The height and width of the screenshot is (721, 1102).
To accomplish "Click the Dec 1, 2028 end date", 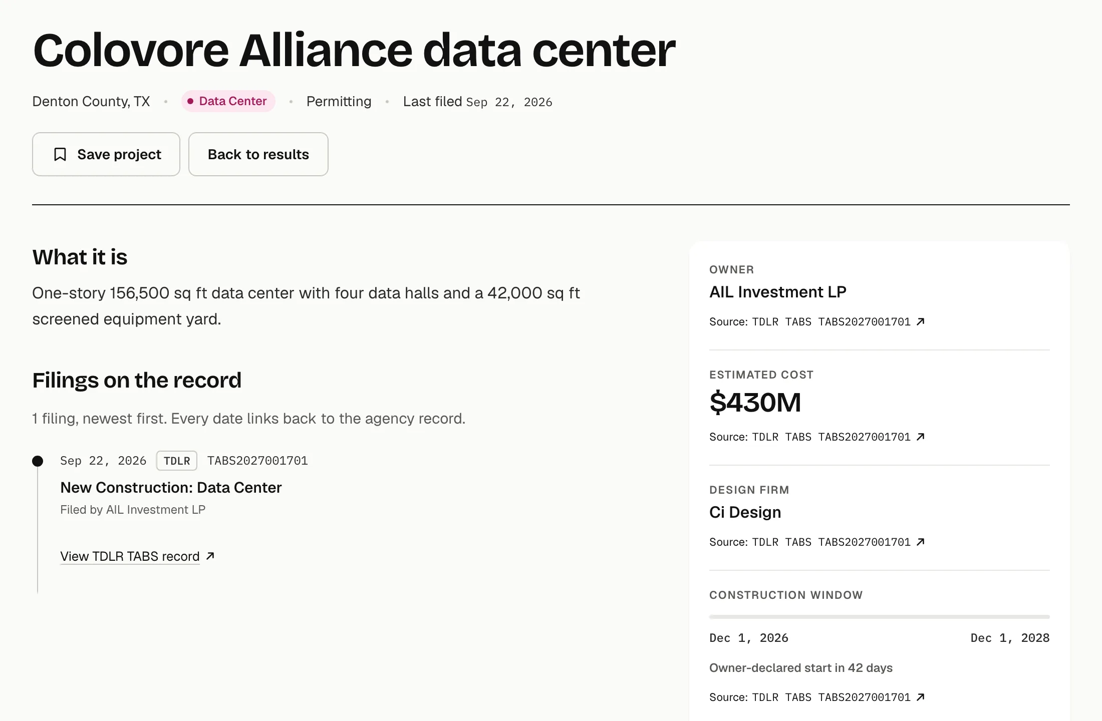I will coord(1010,638).
